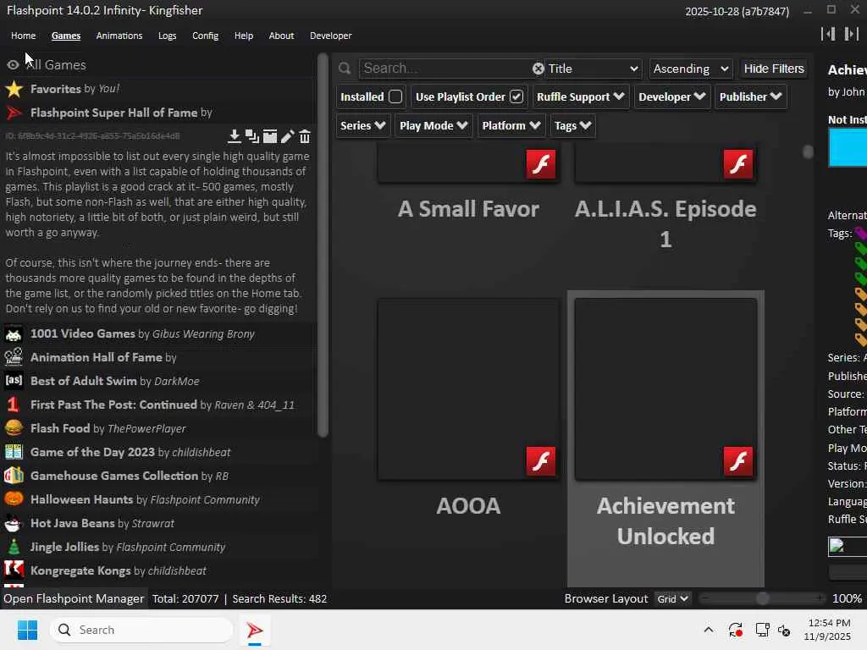The width and height of the screenshot is (867, 650).
Task: Click the Animation Hall of Fame icon
Action: click(14, 357)
